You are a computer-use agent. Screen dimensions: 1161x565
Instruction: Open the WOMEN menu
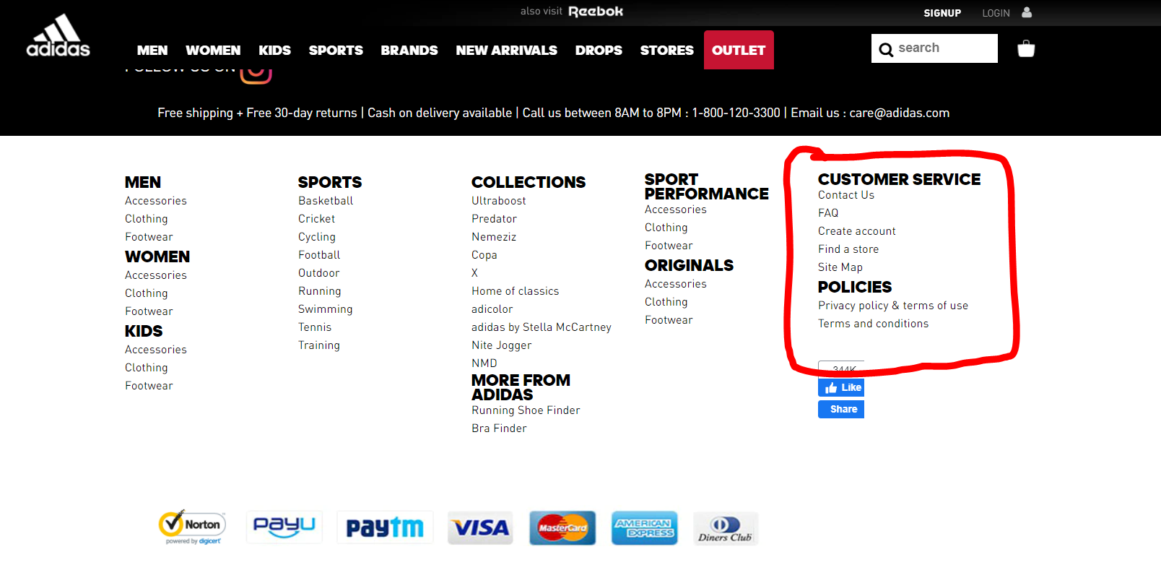[213, 50]
